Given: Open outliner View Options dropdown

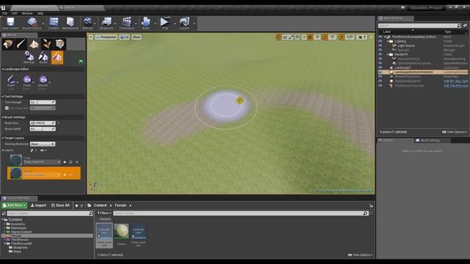Looking at the screenshot, I should [455, 132].
